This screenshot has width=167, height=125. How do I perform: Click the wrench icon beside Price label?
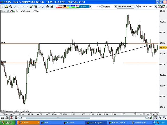pyautogui.click(x=8, y=11)
